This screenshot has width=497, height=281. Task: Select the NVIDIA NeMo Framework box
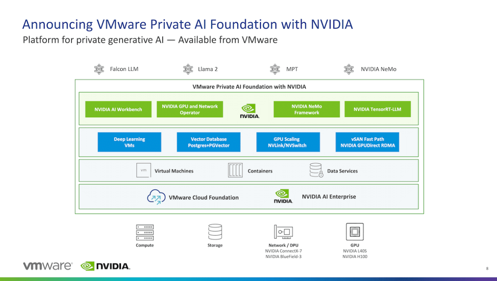[x=307, y=109]
